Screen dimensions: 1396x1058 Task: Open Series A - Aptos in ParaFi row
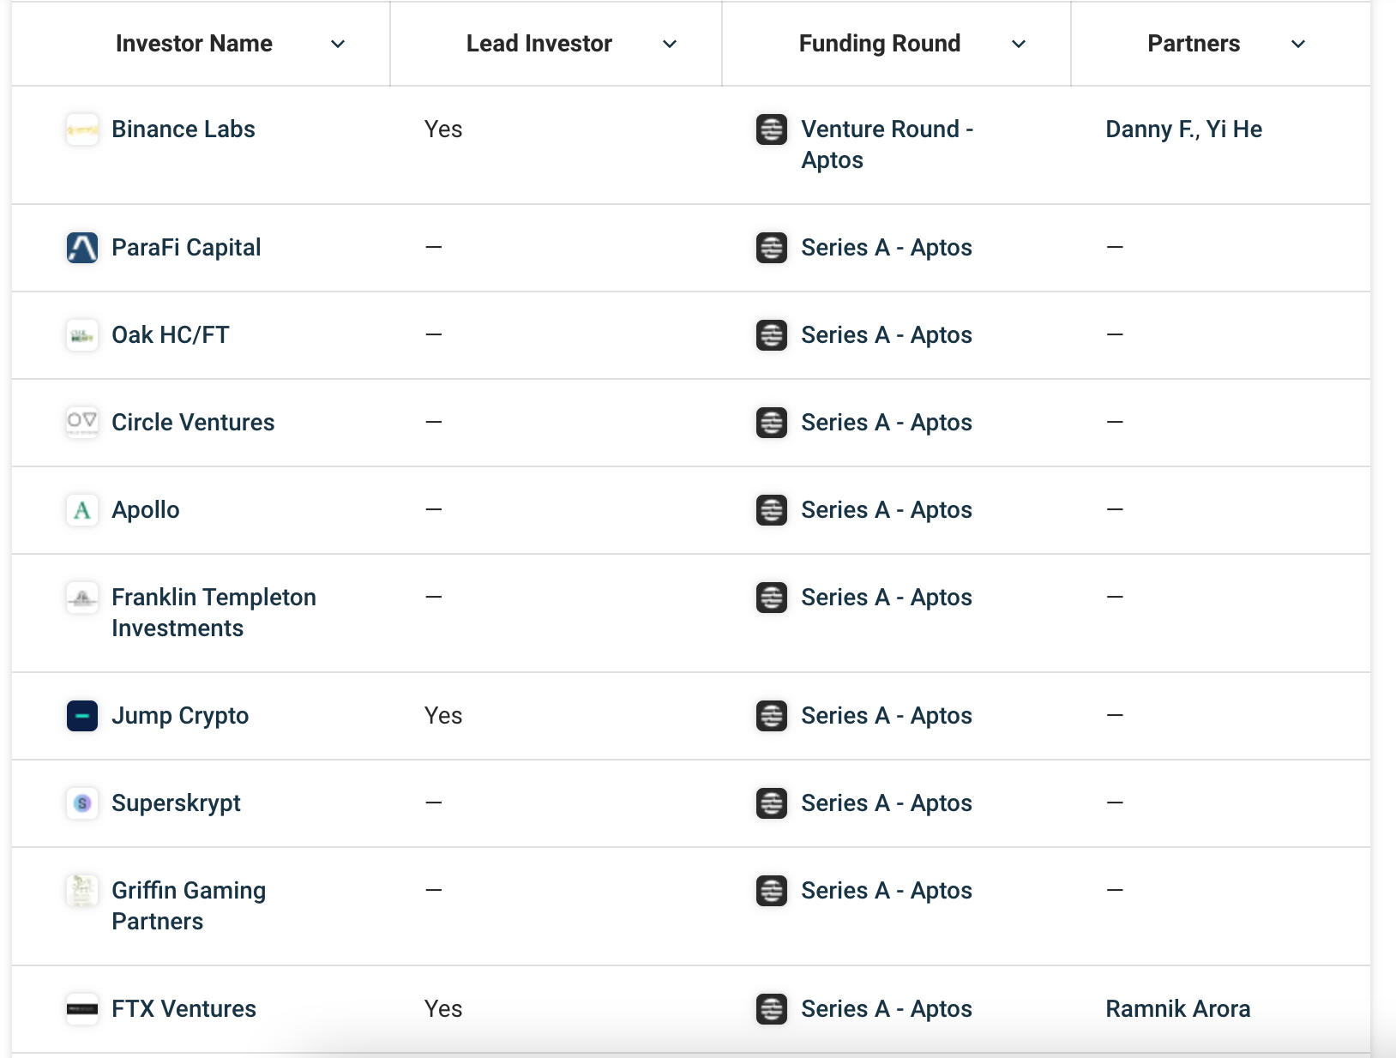[887, 248]
